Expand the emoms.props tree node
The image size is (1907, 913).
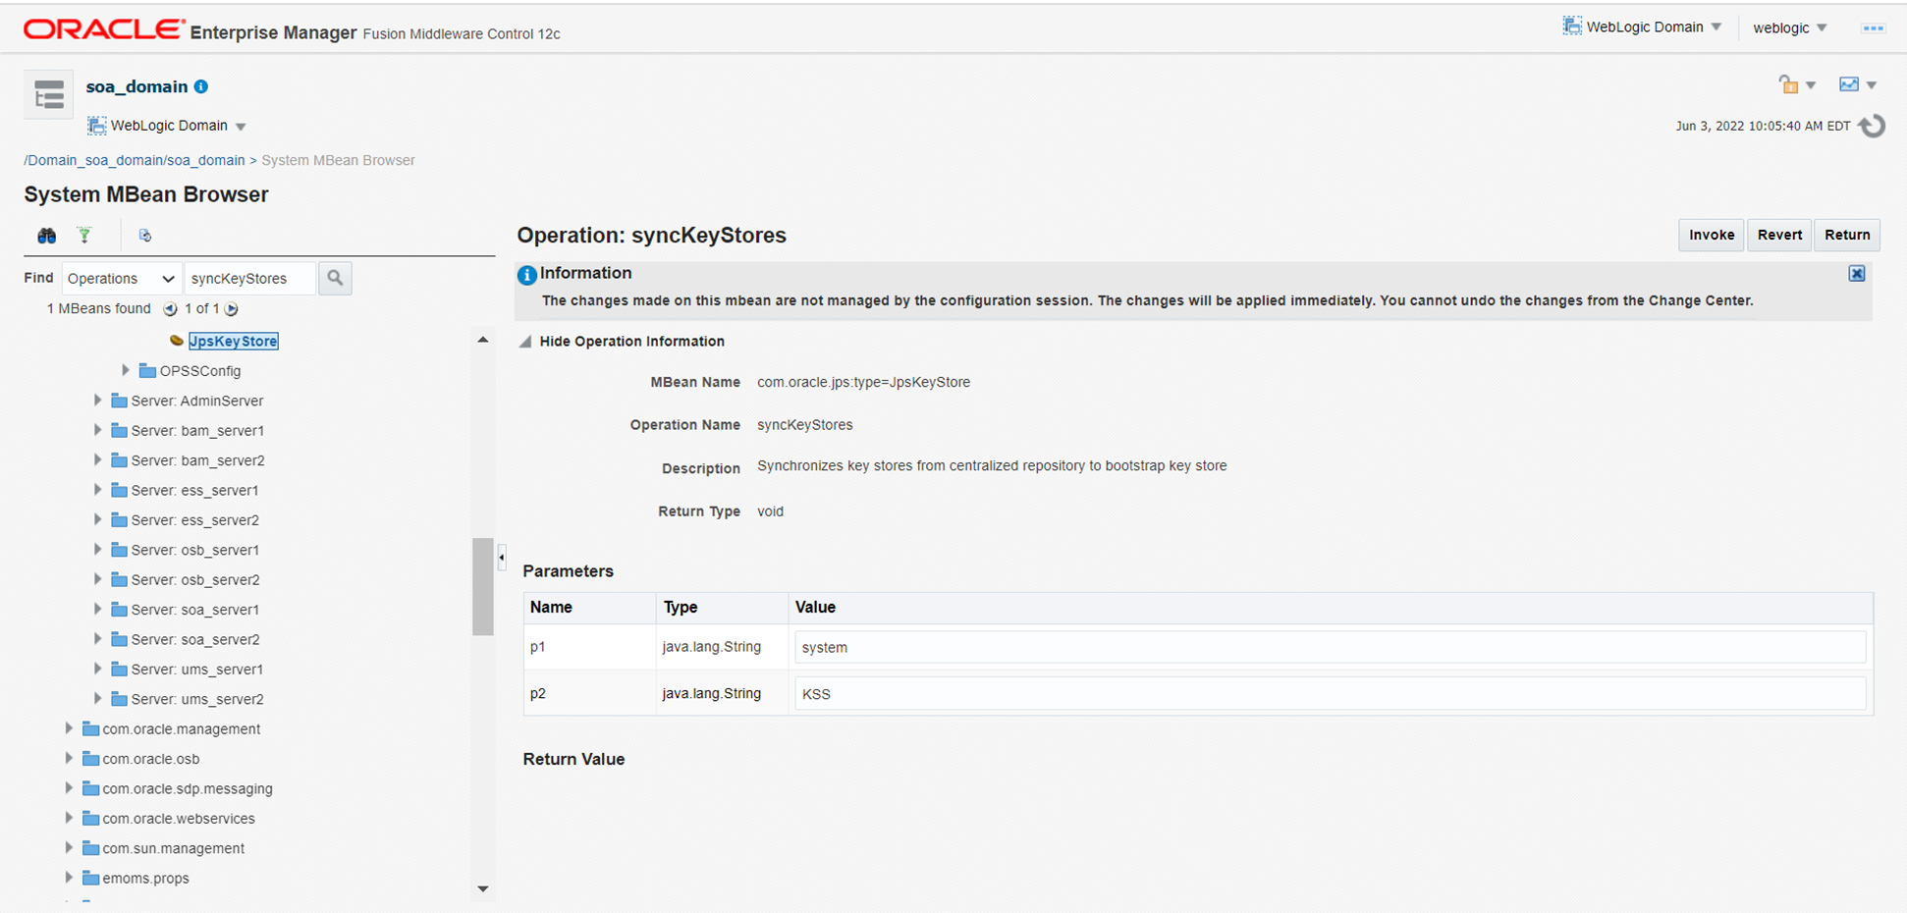[x=69, y=877]
